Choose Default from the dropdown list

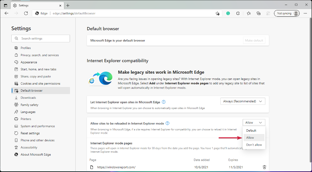coord(254,131)
